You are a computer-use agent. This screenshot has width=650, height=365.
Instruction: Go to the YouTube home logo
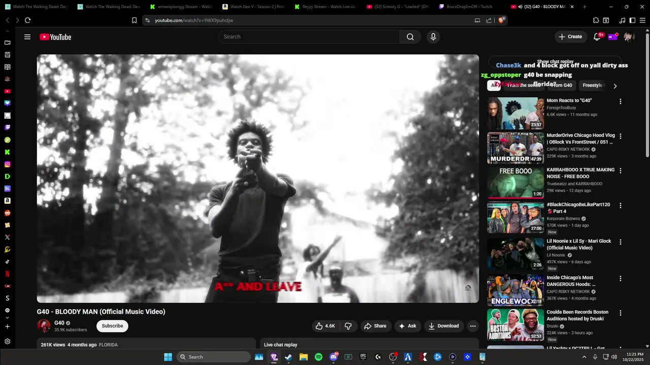tap(55, 37)
